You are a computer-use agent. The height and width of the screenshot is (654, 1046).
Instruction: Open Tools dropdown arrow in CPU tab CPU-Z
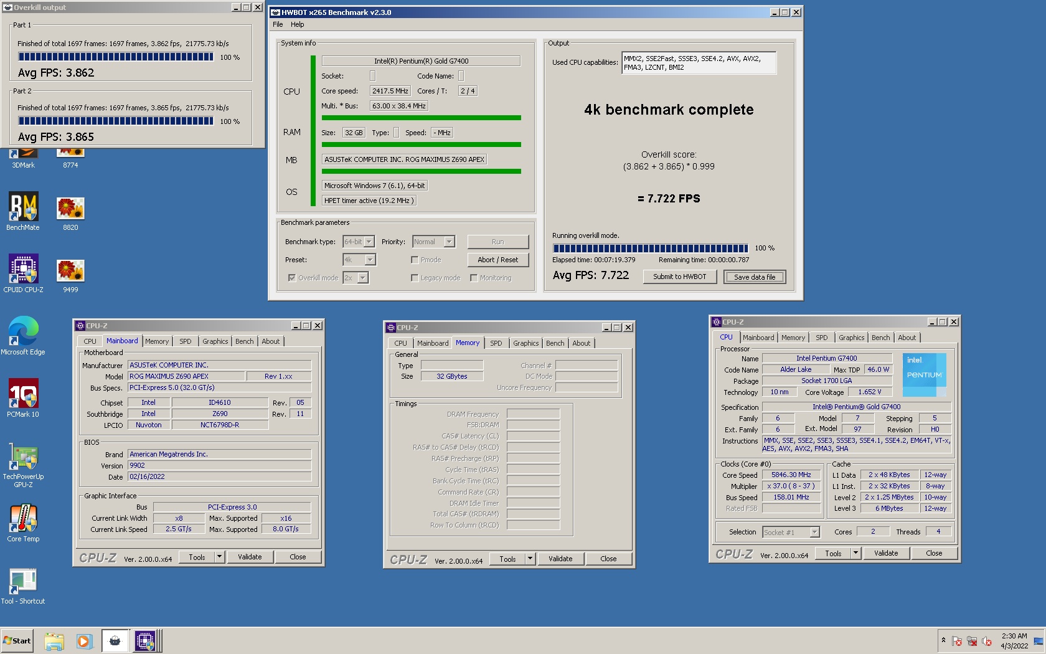855,553
